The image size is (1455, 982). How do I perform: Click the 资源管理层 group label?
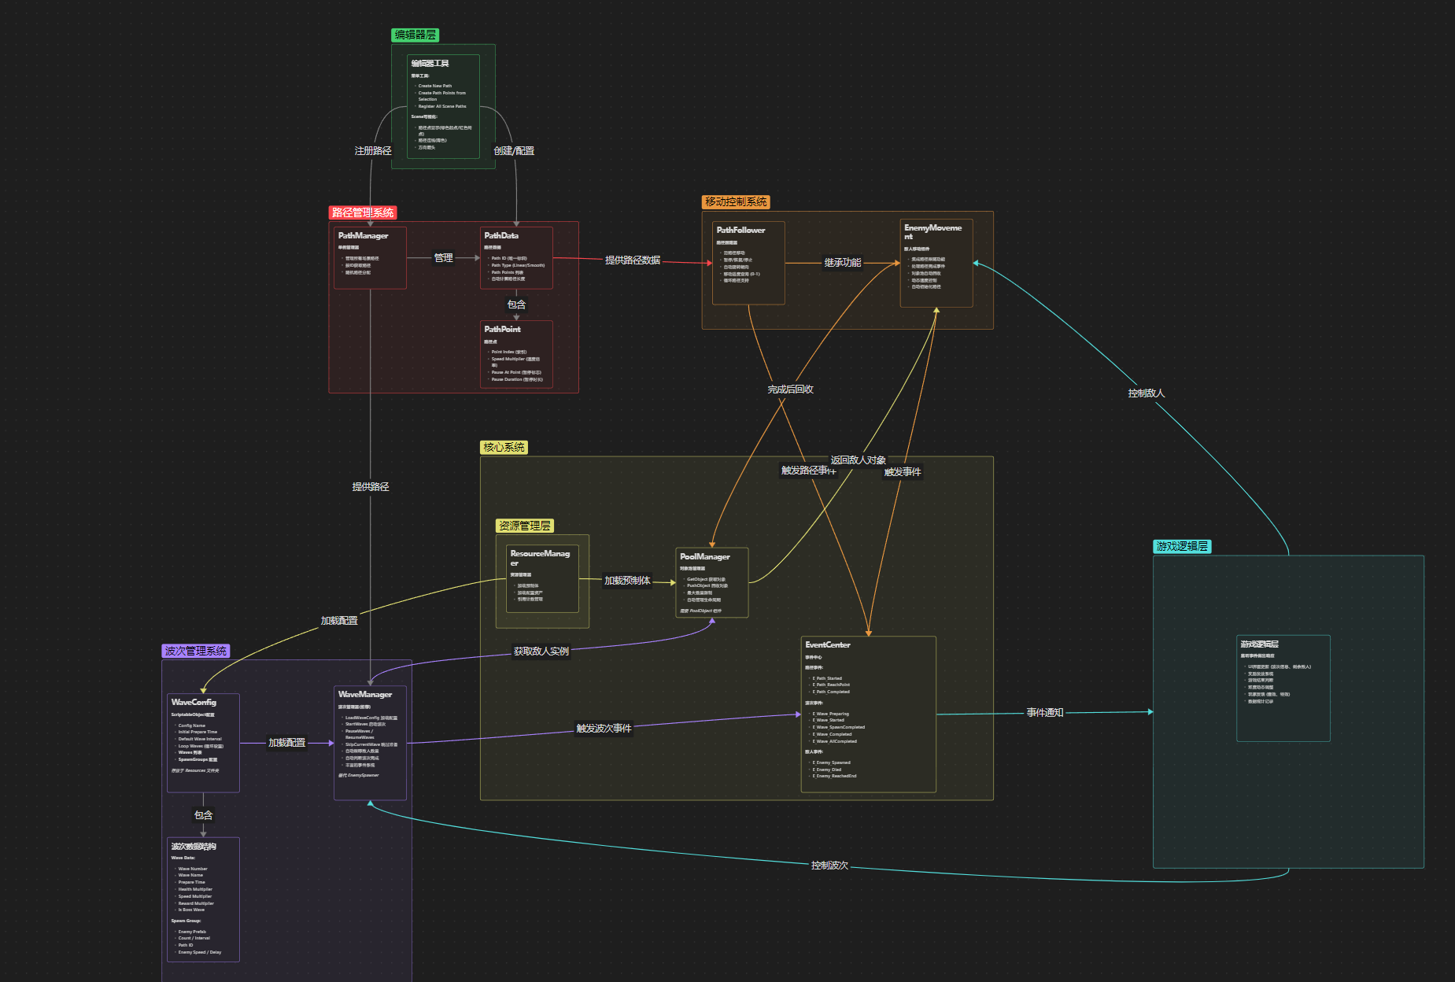[x=525, y=526]
